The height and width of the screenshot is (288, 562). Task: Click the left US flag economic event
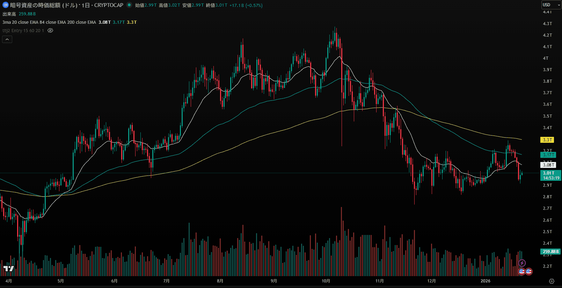pyautogui.click(x=522, y=271)
